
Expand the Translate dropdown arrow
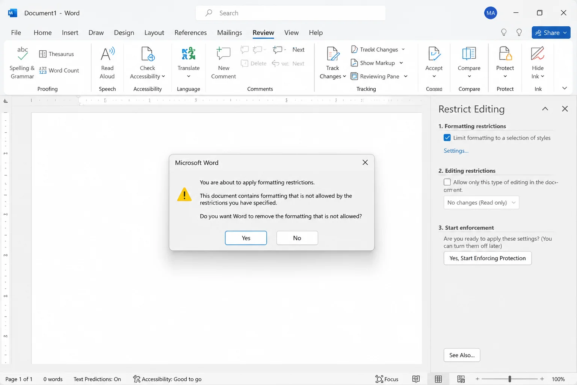[189, 76]
